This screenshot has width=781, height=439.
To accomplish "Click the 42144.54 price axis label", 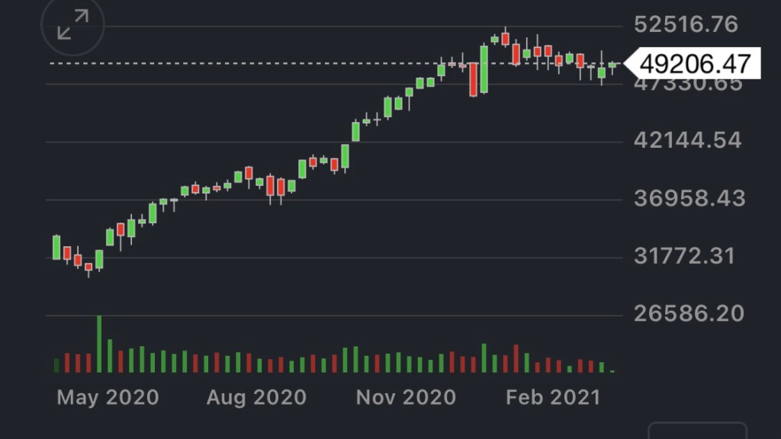I will 687,141.
